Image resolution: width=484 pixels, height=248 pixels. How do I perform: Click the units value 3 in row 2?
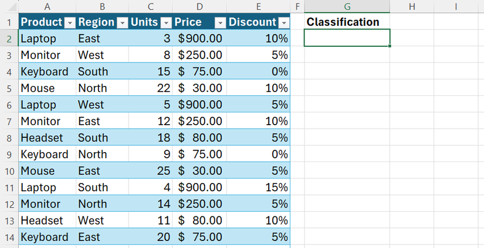[x=150, y=39]
